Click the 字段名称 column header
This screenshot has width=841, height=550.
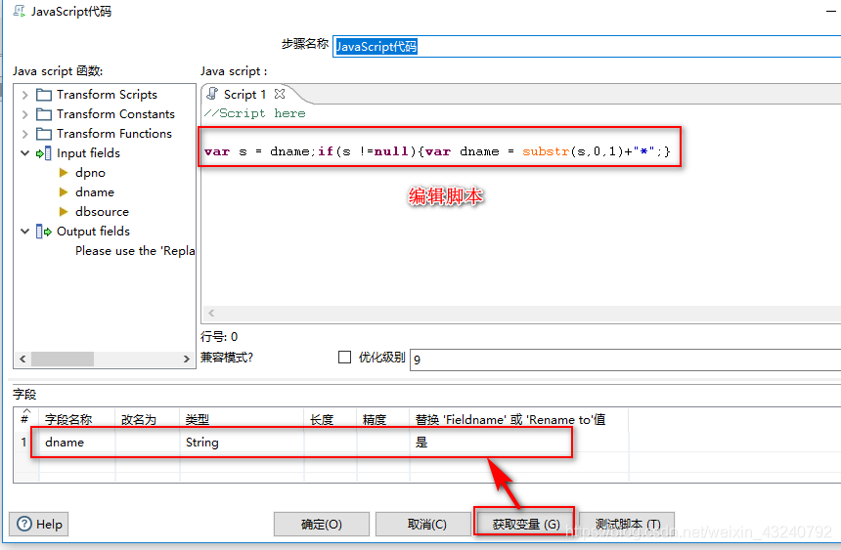click(77, 419)
